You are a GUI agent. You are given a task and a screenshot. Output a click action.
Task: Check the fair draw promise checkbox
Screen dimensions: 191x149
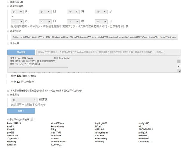pos(8,91)
